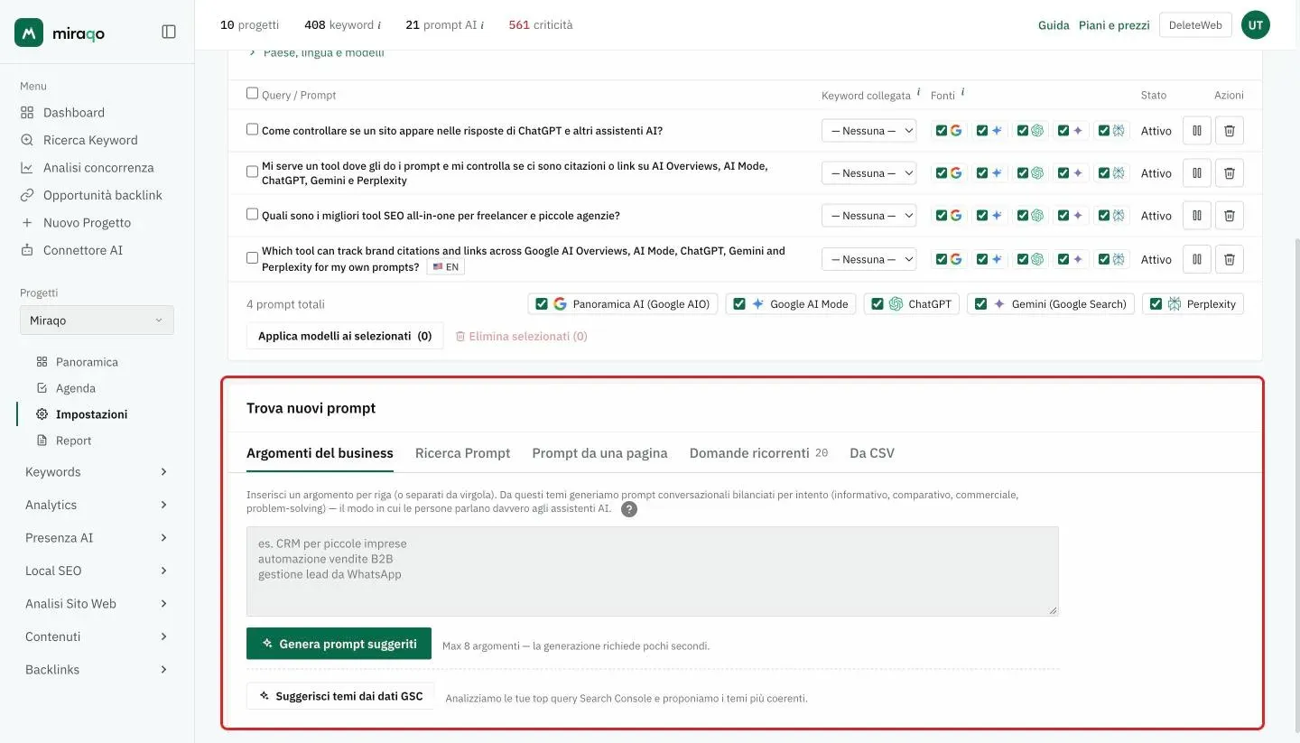Open Connettore AI in the sidebar
Image resolution: width=1300 pixels, height=743 pixels.
(x=71, y=250)
